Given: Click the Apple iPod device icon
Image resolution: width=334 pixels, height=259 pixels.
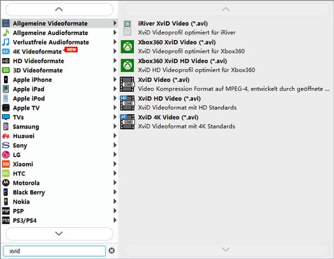Looking at the screenshot, I should click(6, 99).
